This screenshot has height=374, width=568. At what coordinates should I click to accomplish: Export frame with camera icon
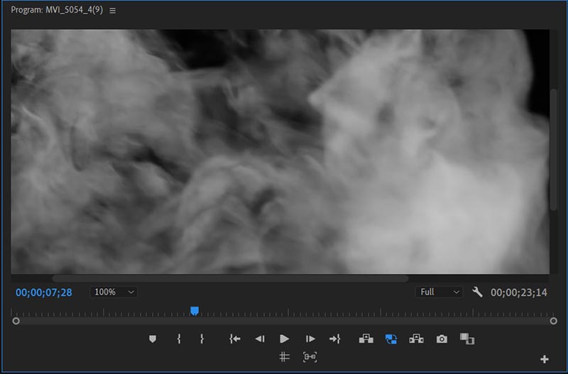(x=442, y=339)
